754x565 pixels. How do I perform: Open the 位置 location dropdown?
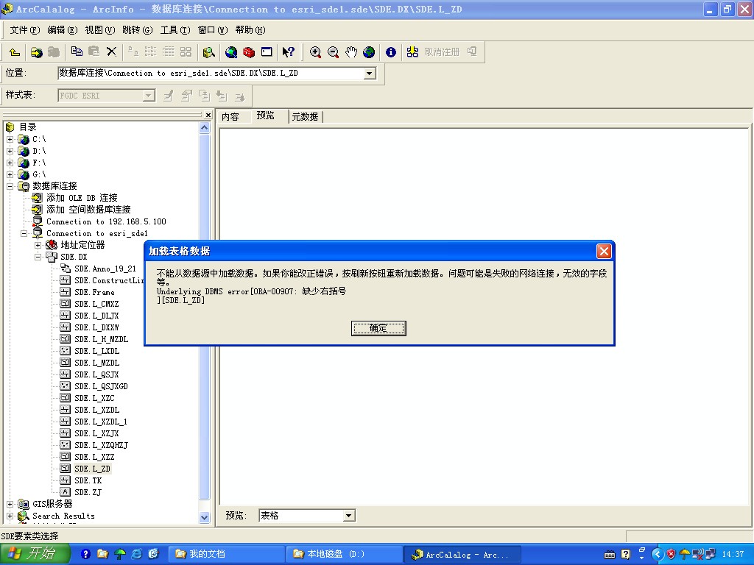369,74
